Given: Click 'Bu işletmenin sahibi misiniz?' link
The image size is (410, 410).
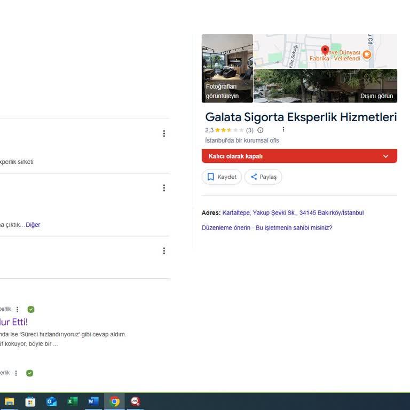Looking at the screenshot, I should click(294, 228).
